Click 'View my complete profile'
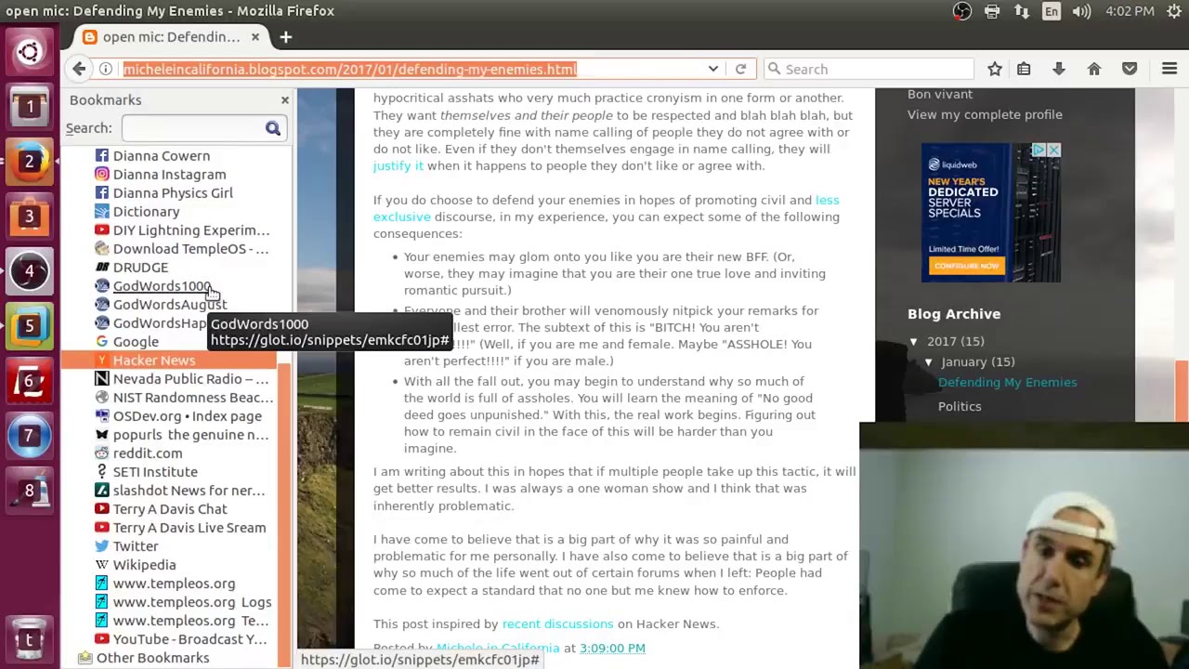Viewport: 1189px width, 669px height. (985, 114)
